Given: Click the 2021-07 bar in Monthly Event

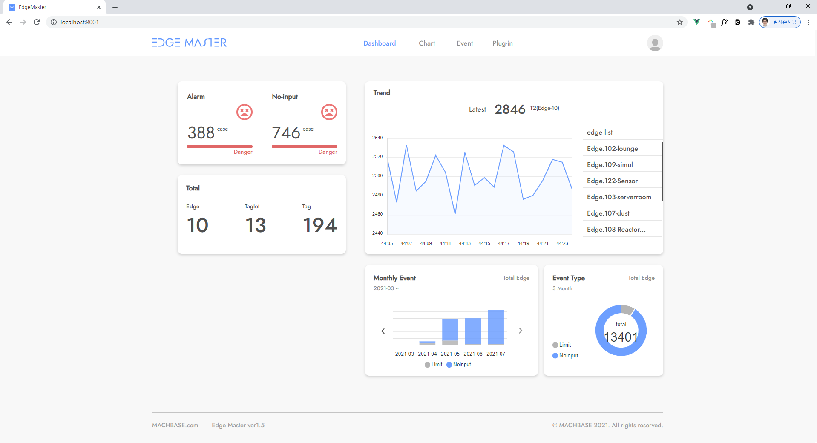Looking at the screenshot, I should (496, 327).
